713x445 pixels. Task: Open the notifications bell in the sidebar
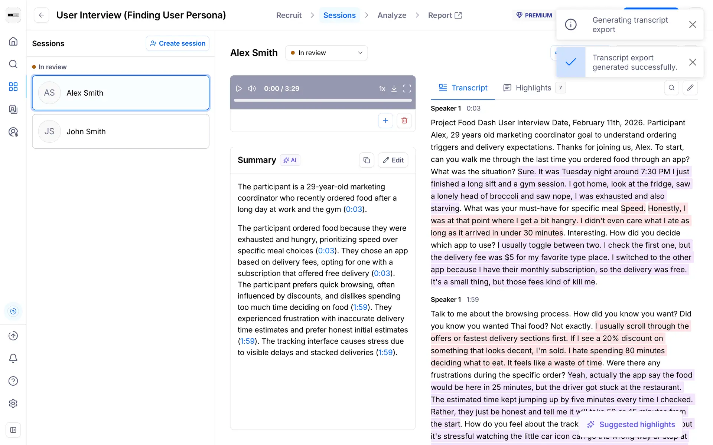point(13,358)
